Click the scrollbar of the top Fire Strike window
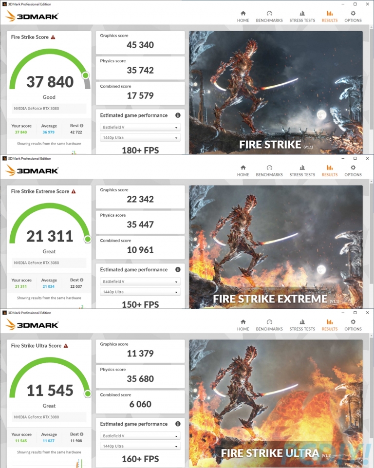Viewport: 374px width, 468px height. (371, 90)
